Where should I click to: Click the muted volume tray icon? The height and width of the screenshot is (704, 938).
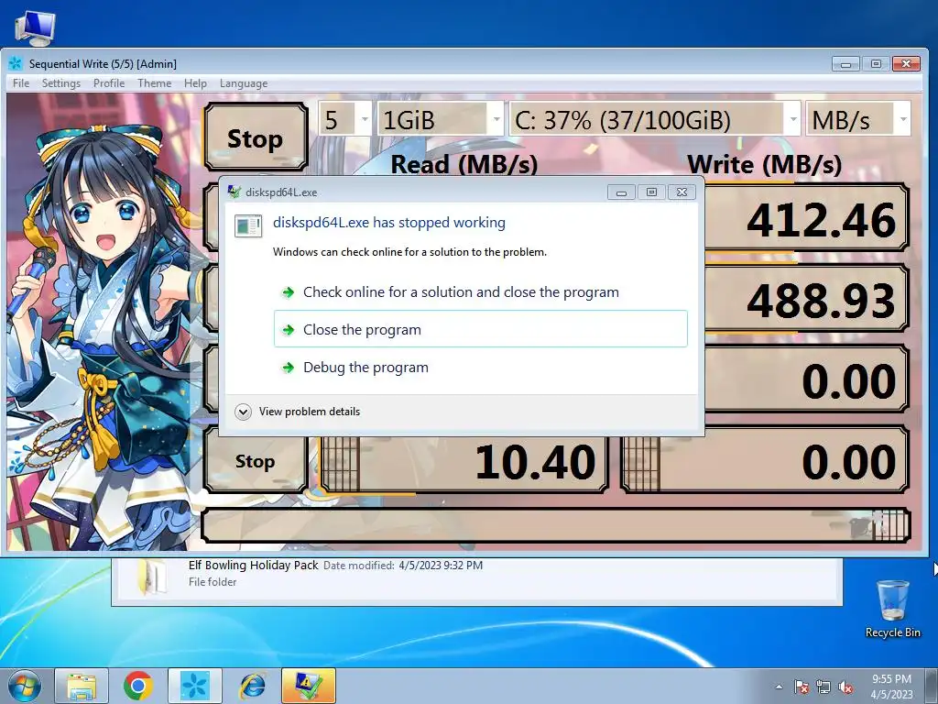coord(845,687)
